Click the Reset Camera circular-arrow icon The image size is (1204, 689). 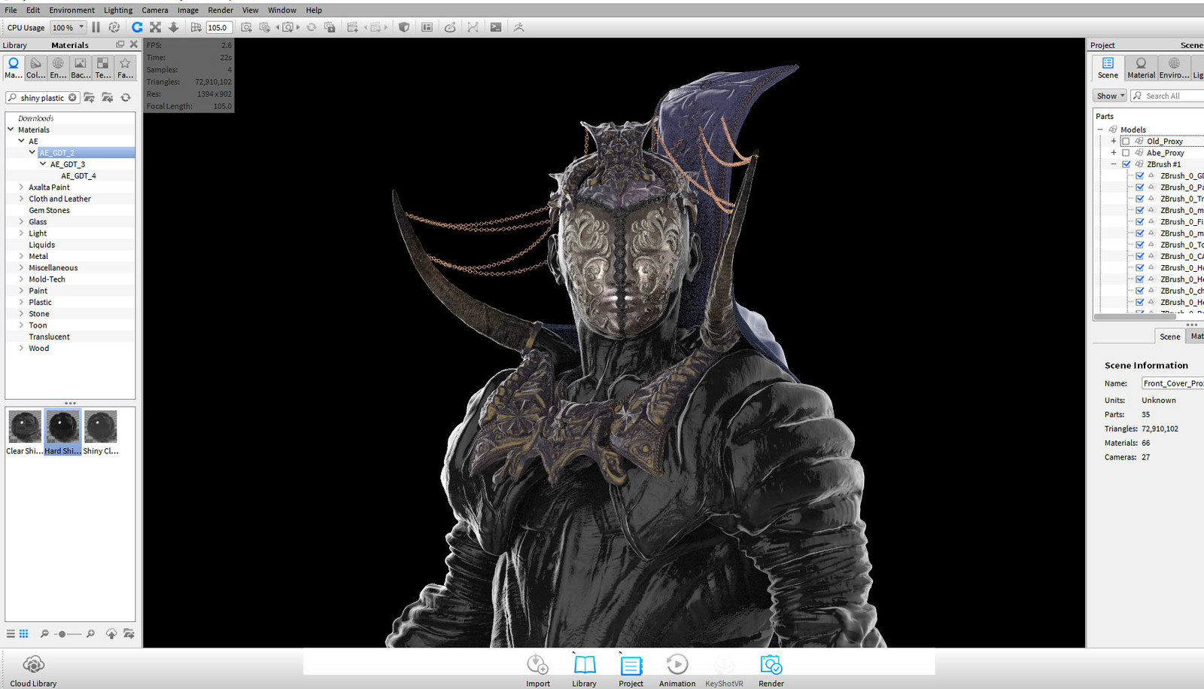coord(311,27)
